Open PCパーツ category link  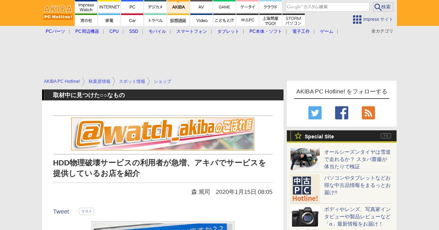click(x=55, y=31)
